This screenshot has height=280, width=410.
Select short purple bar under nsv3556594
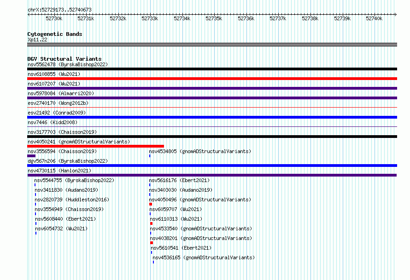31,156
